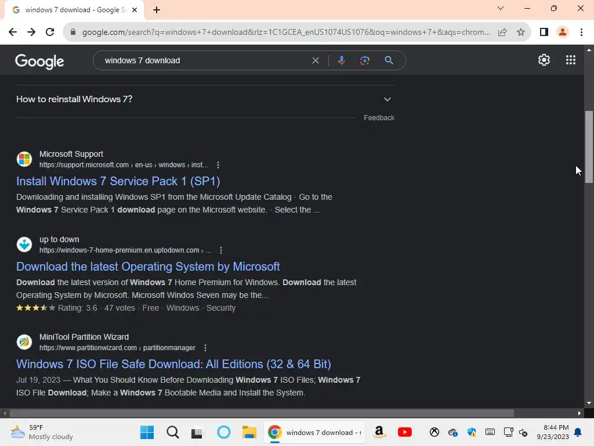Clear the search query
The width and height of the screenshot is (594, 446).
click(315, 60)
